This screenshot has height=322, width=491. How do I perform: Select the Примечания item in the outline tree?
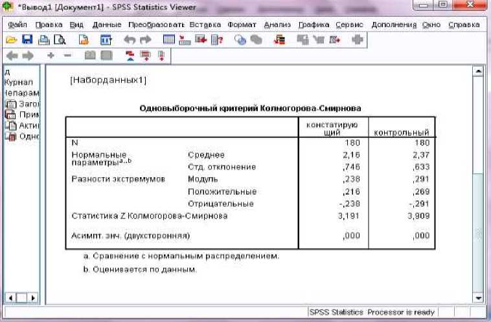22,114
